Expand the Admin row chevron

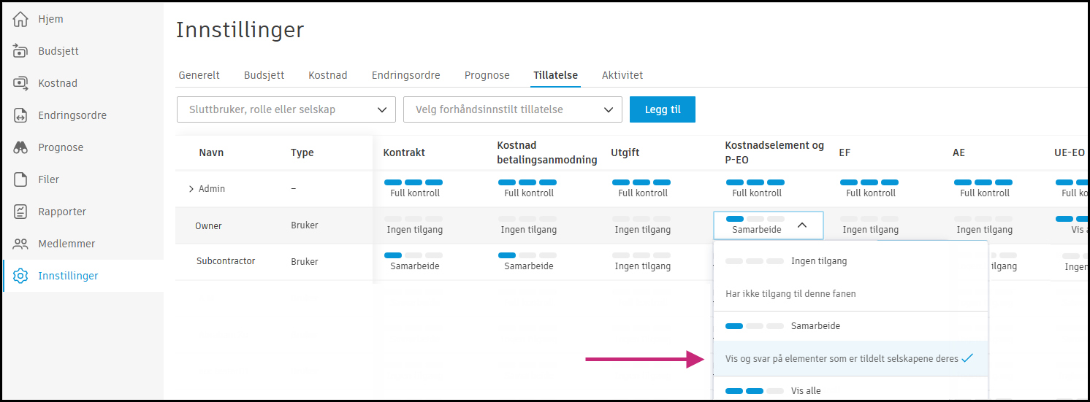[x=191, y=189]
